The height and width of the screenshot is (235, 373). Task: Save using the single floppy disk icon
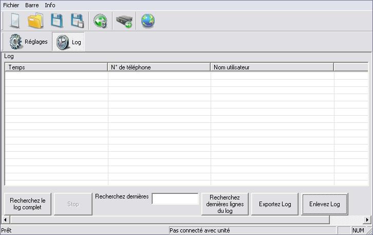(x=57, y=21)
